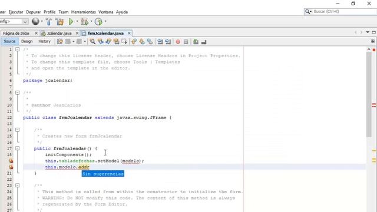Collapse the license comment fold at line 1
Image resolution: width=377 pixels, height=212 pixels.
click(17, 49)
